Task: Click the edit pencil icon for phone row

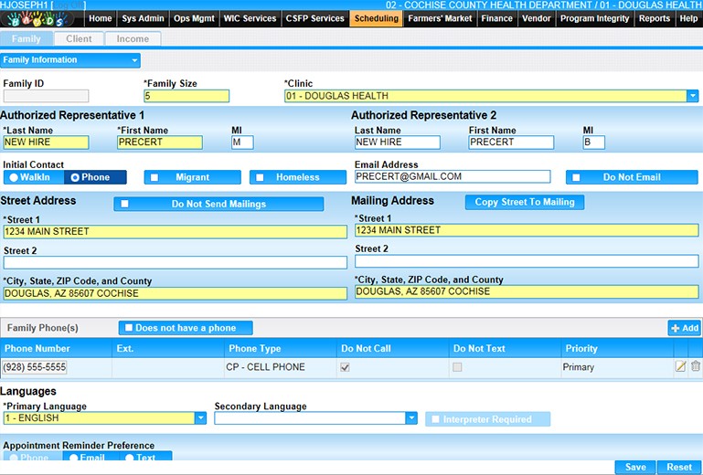Action: [x=680, y=366]
